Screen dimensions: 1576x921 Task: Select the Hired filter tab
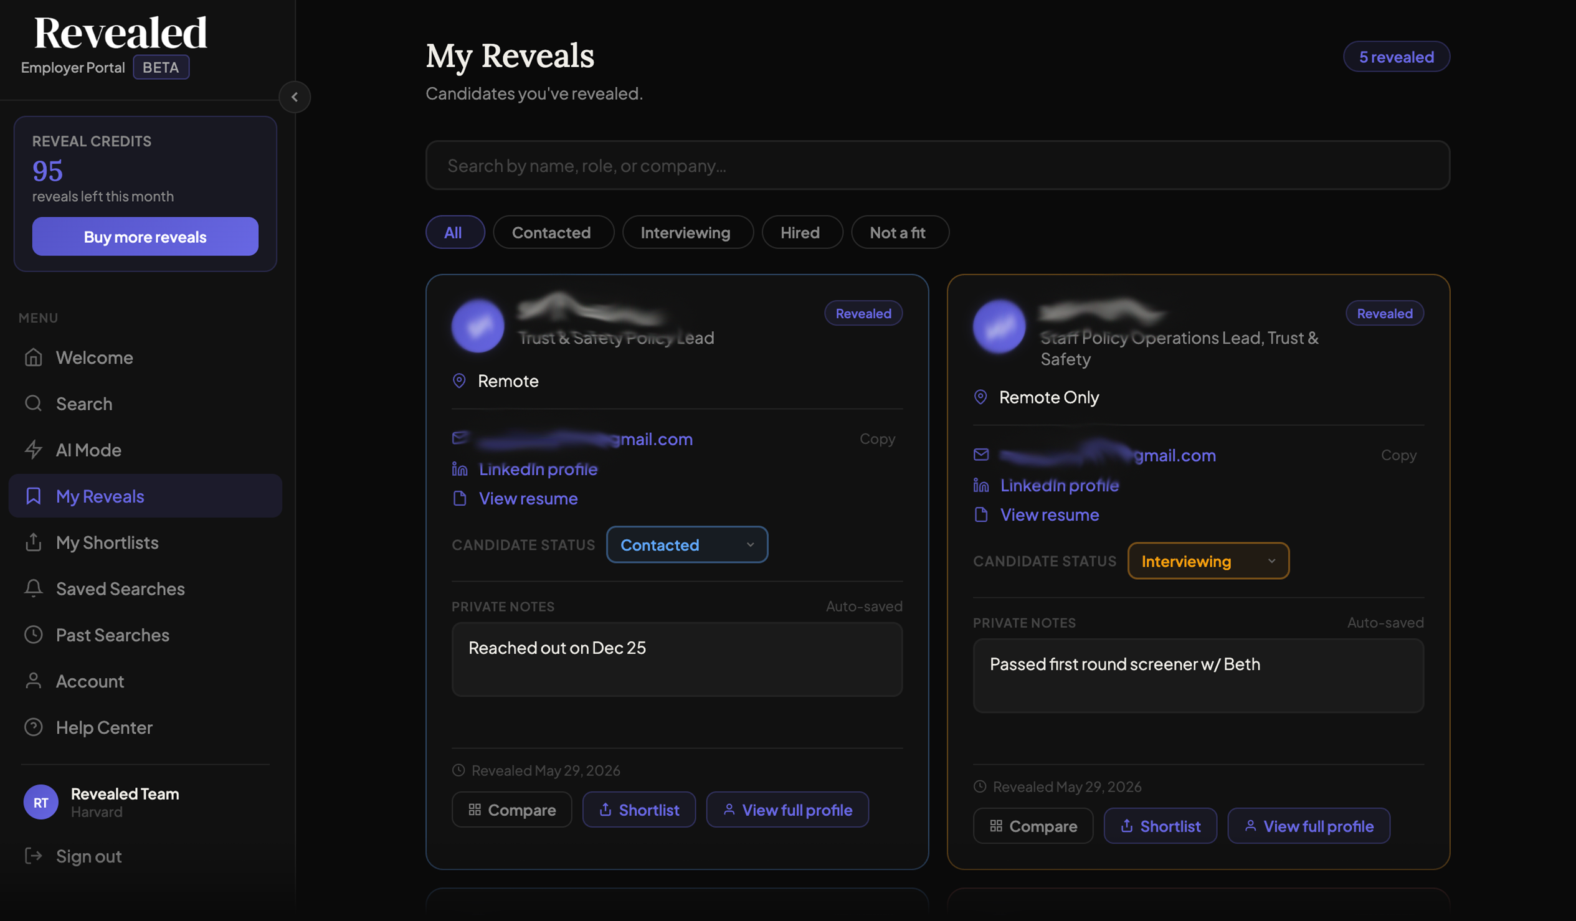coord(802,233)
